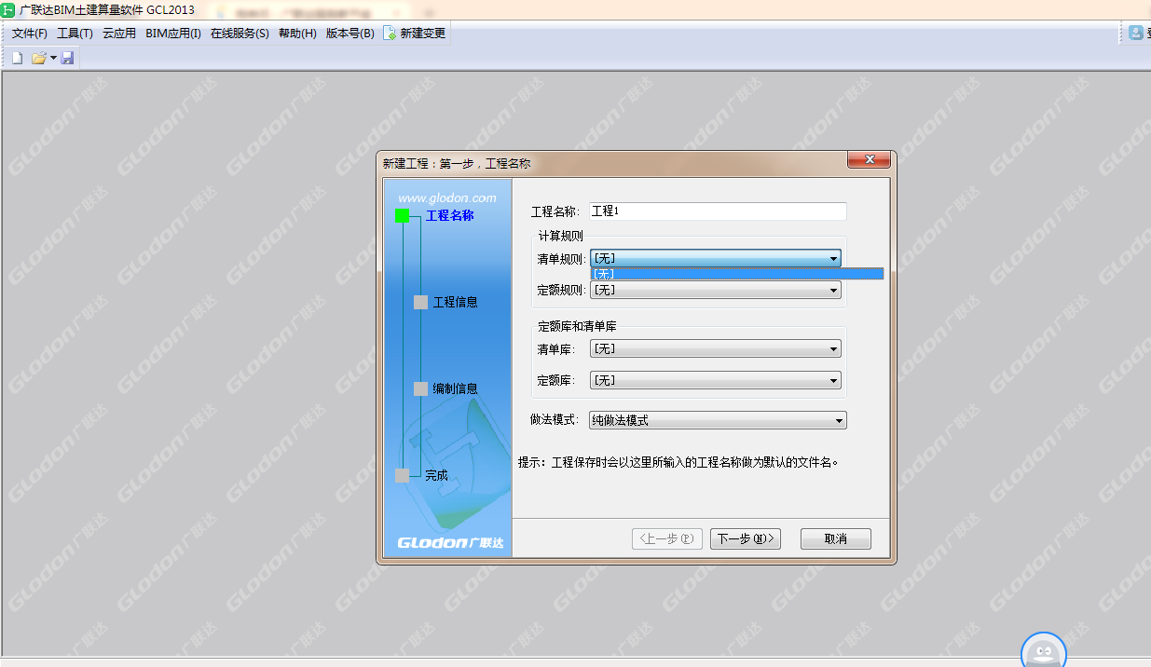
Task: Click the New file toolbar icon
Action: pos(17,58)
